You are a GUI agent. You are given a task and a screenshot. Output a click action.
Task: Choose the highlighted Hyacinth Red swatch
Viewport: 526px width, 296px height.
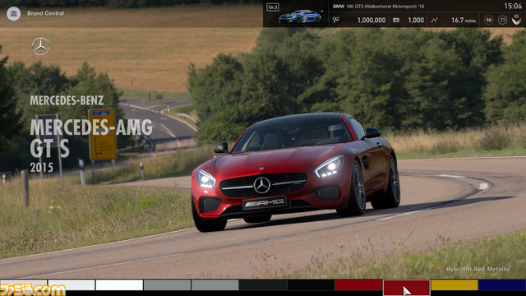(x=406, y=288)
